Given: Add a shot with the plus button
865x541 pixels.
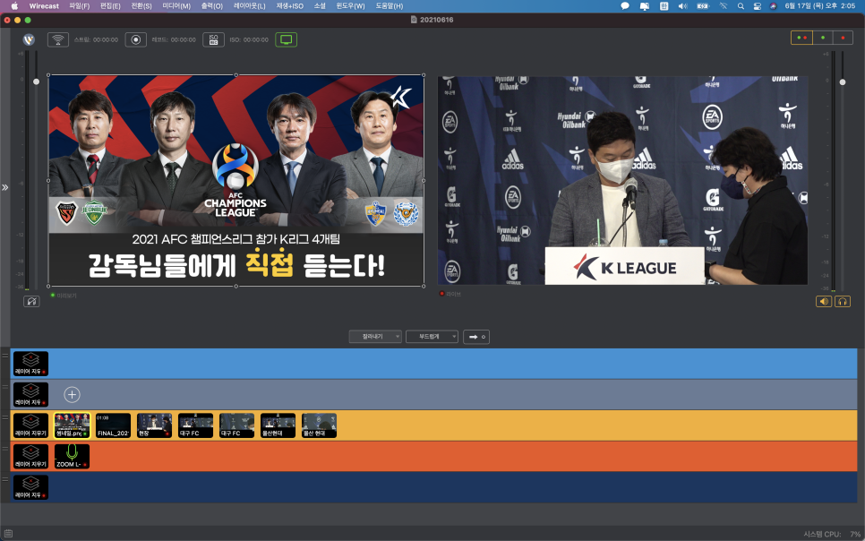Looking at the screenshot, I should click(72, 395).
